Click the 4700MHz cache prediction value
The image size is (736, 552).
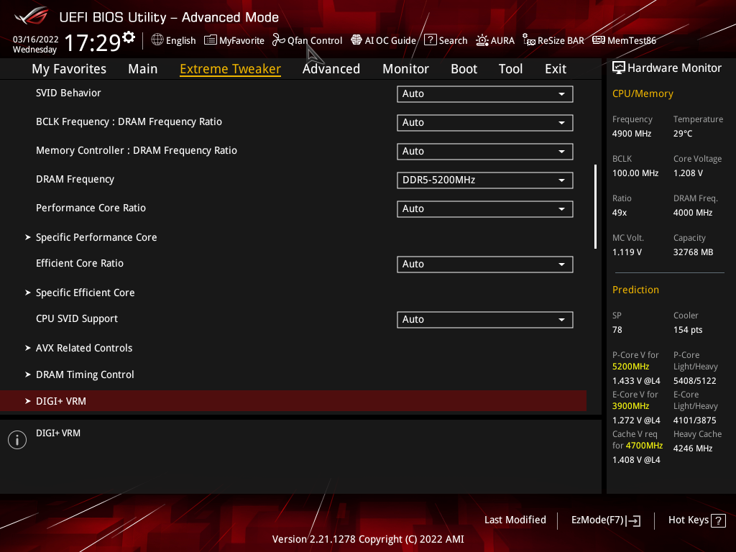644,446
